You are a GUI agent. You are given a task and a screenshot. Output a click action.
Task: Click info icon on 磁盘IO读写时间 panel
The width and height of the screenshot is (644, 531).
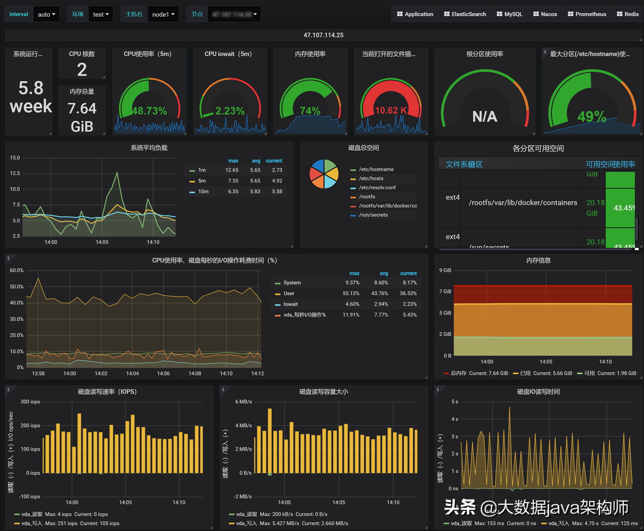coord(437,389)
